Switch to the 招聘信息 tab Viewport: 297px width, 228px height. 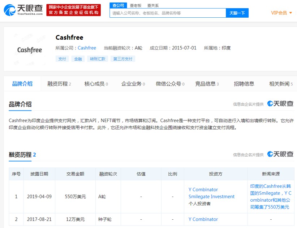click(x=244, y=84)
